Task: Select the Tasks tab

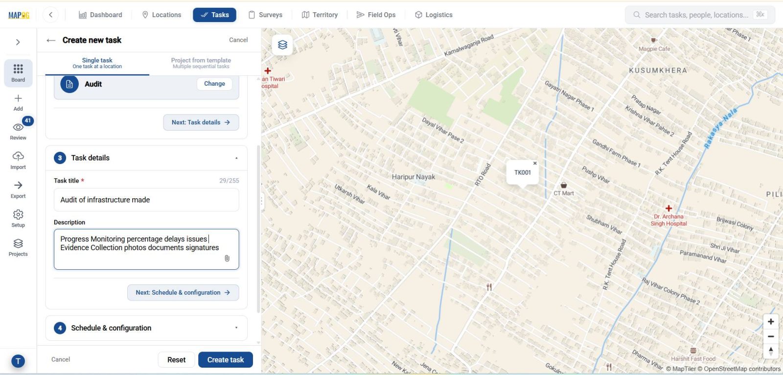Action: tap(214, 15)
